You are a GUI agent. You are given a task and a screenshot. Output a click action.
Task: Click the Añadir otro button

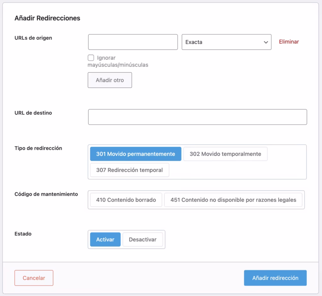[110, 80]
